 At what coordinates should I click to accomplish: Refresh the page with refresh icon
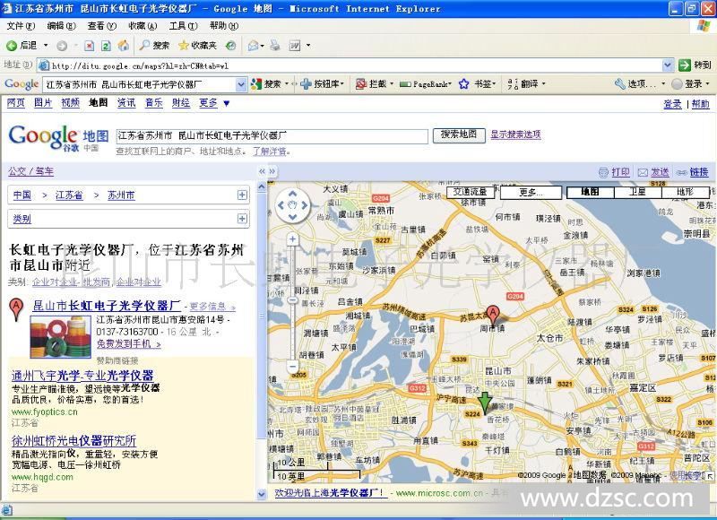click(x=106, y=46)
